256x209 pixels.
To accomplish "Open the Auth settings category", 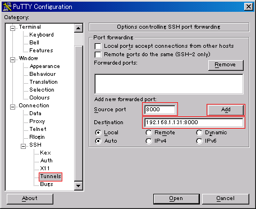I will (47, 161).
